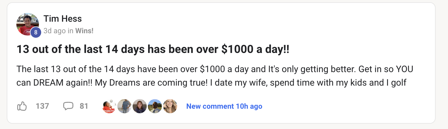Screen dimensions: 448x129
Task: Open the commenter avatar wearing a tie
Action: coord(155,106)
